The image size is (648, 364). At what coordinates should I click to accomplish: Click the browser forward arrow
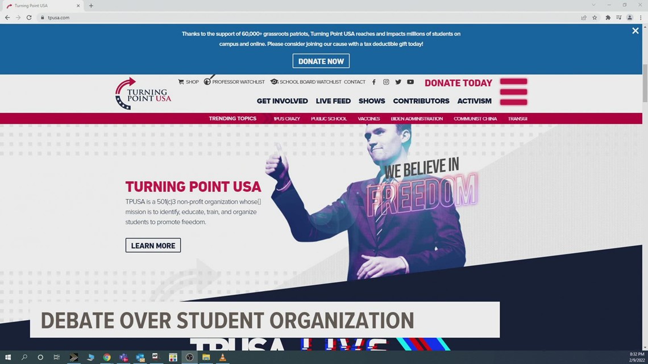click(18, 18)
